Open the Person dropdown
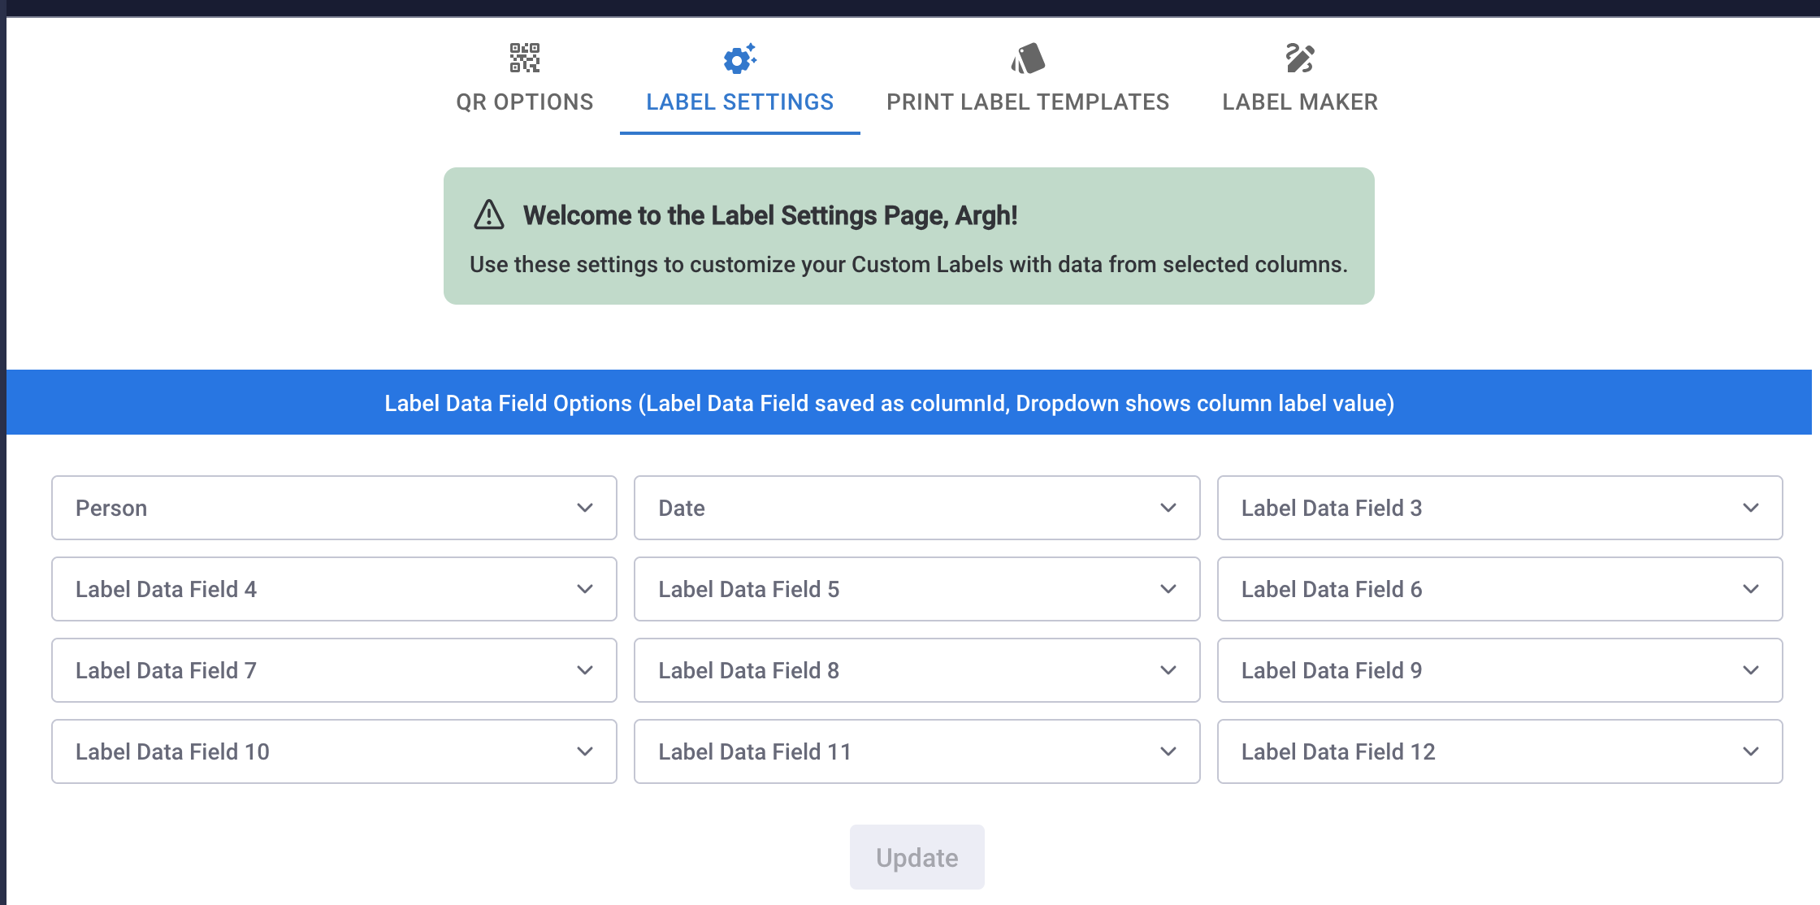 pos(334,508)
